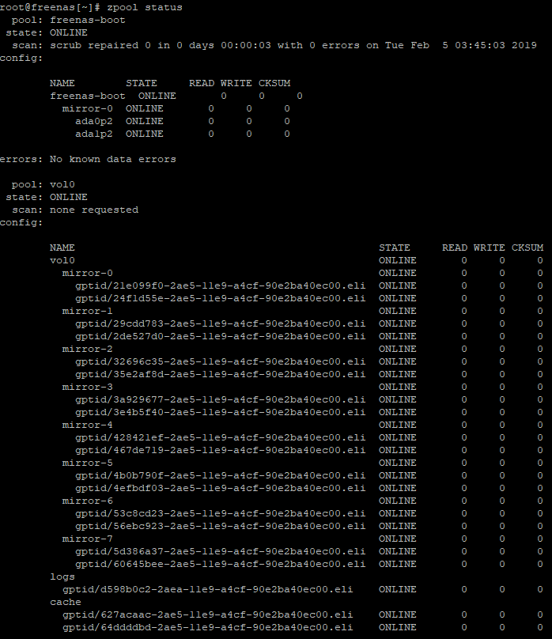Click the 'scrub repaired 0' text
This screenshot has width=552, height=639.
pyautogui.click(x=100, y=46)
